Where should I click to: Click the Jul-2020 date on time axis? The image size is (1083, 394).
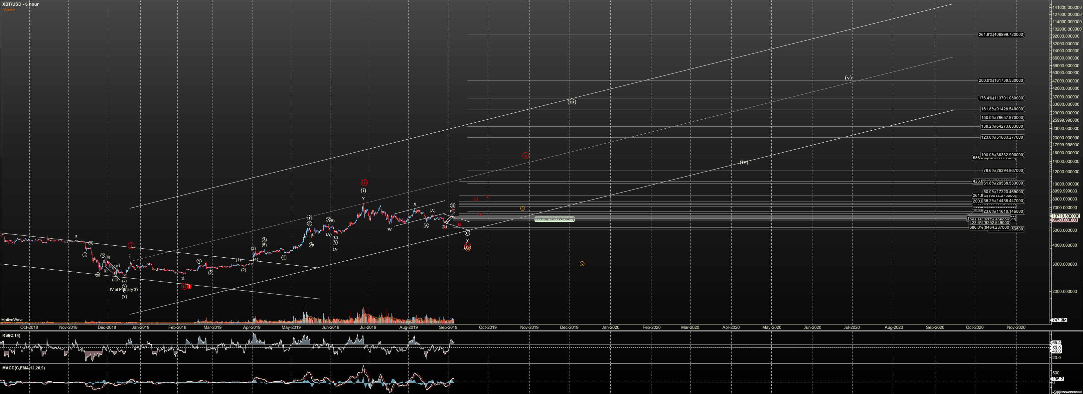click(x=852, y=328)
